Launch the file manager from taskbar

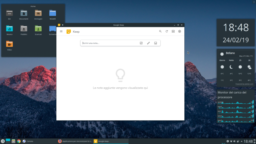point(13,141)
